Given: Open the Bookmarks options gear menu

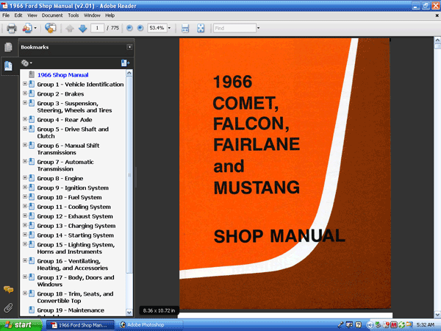Looking at the screenshot, I should pyautogui.click(x=26, y=63).
